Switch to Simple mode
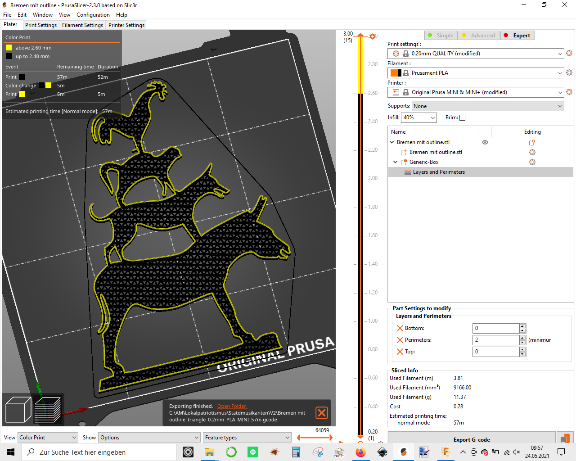The image size is (576, 461). tap(441, 36)
